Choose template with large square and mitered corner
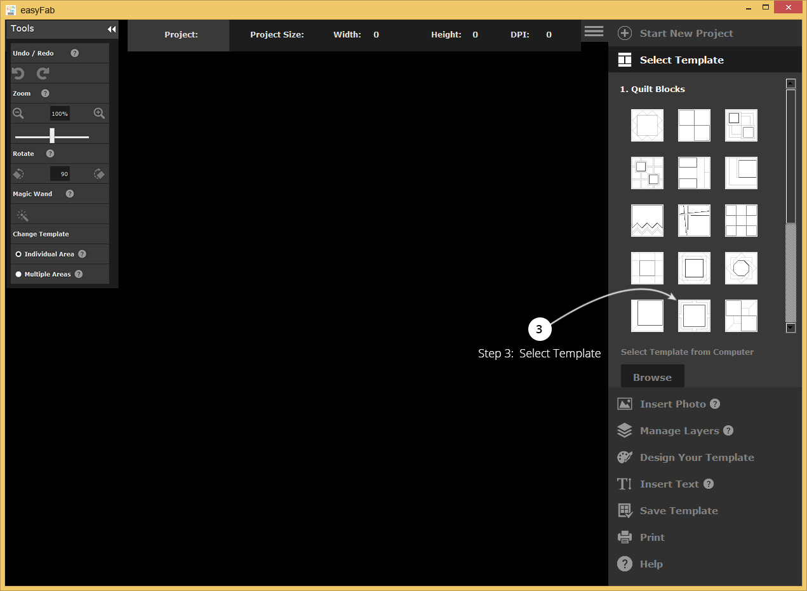Image resolution: width=807 pixels, height=591 pixels. [647, 315]
